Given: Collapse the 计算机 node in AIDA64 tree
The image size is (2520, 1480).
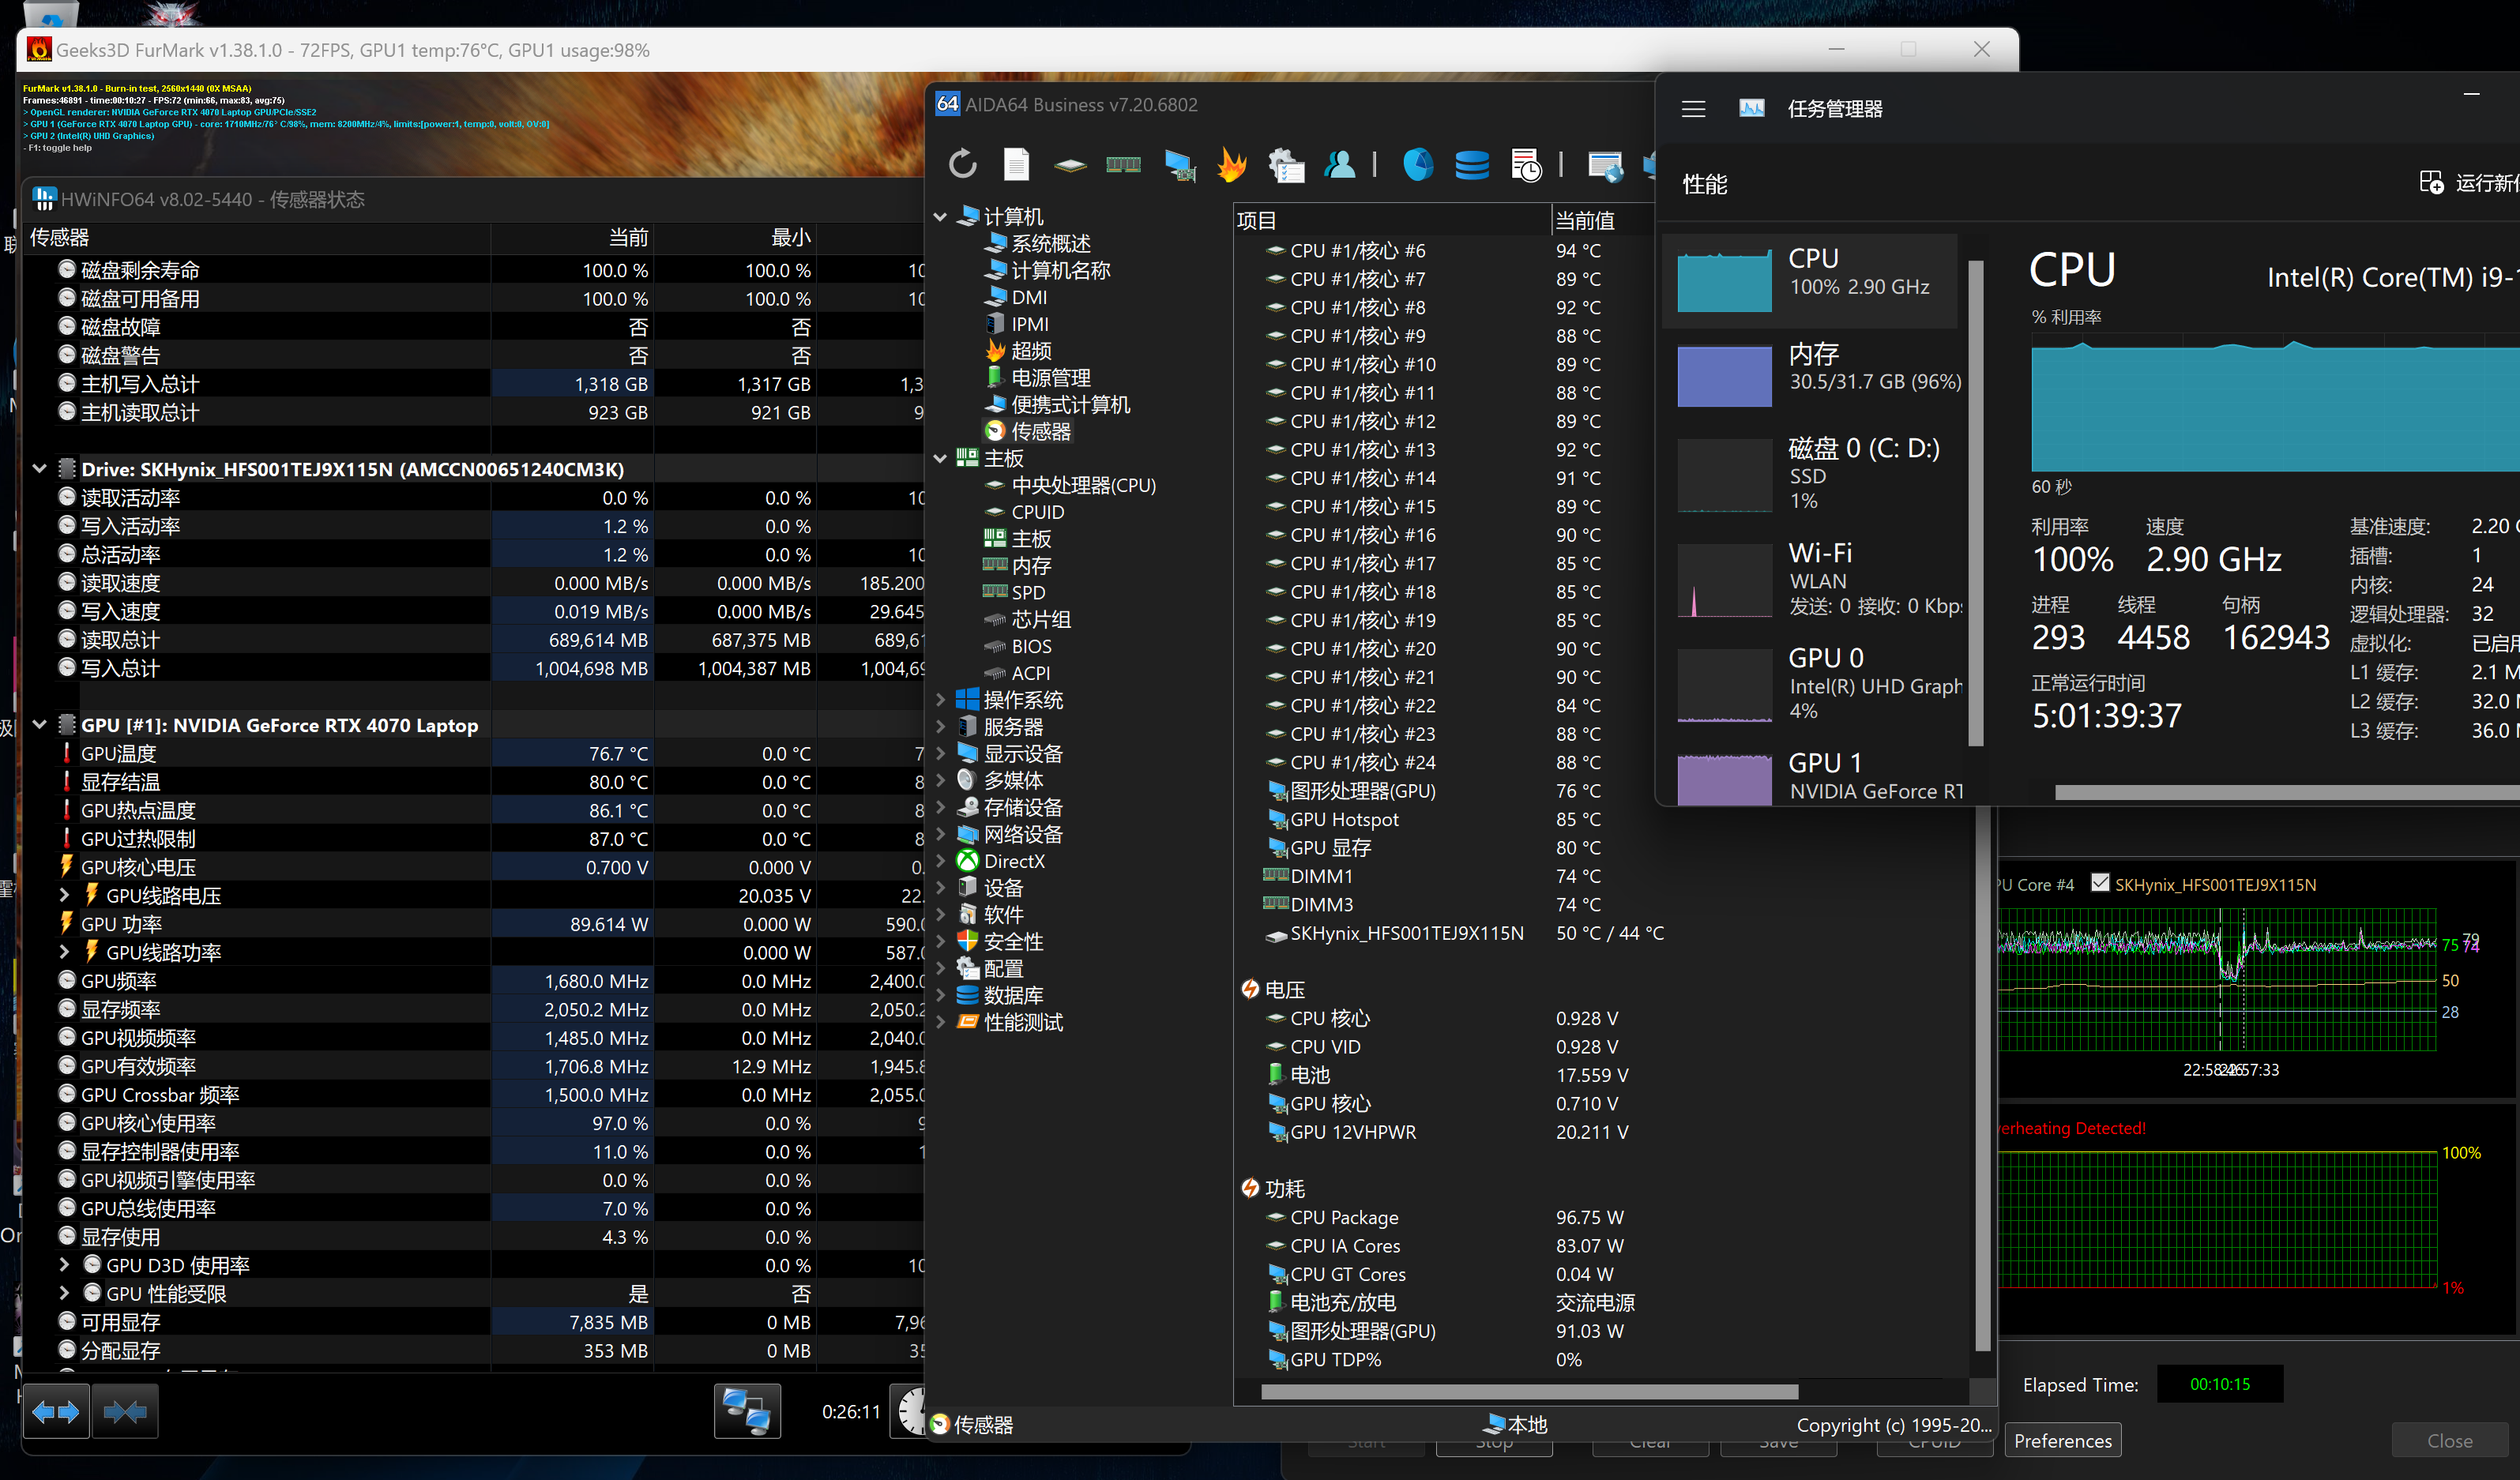Looking at the screenshot, I should (940, 216).
